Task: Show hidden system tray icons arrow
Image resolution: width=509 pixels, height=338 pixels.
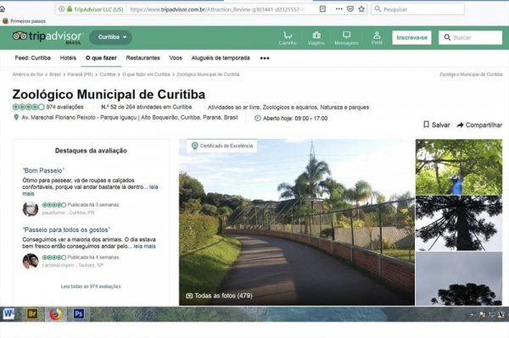Action: click(x=472, y=314)
